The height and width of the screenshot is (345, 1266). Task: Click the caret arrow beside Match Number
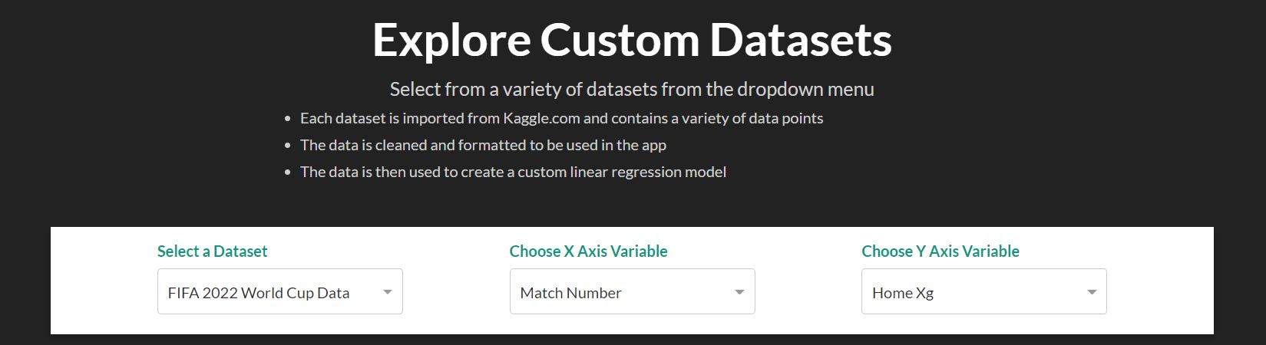pos(739,292)
